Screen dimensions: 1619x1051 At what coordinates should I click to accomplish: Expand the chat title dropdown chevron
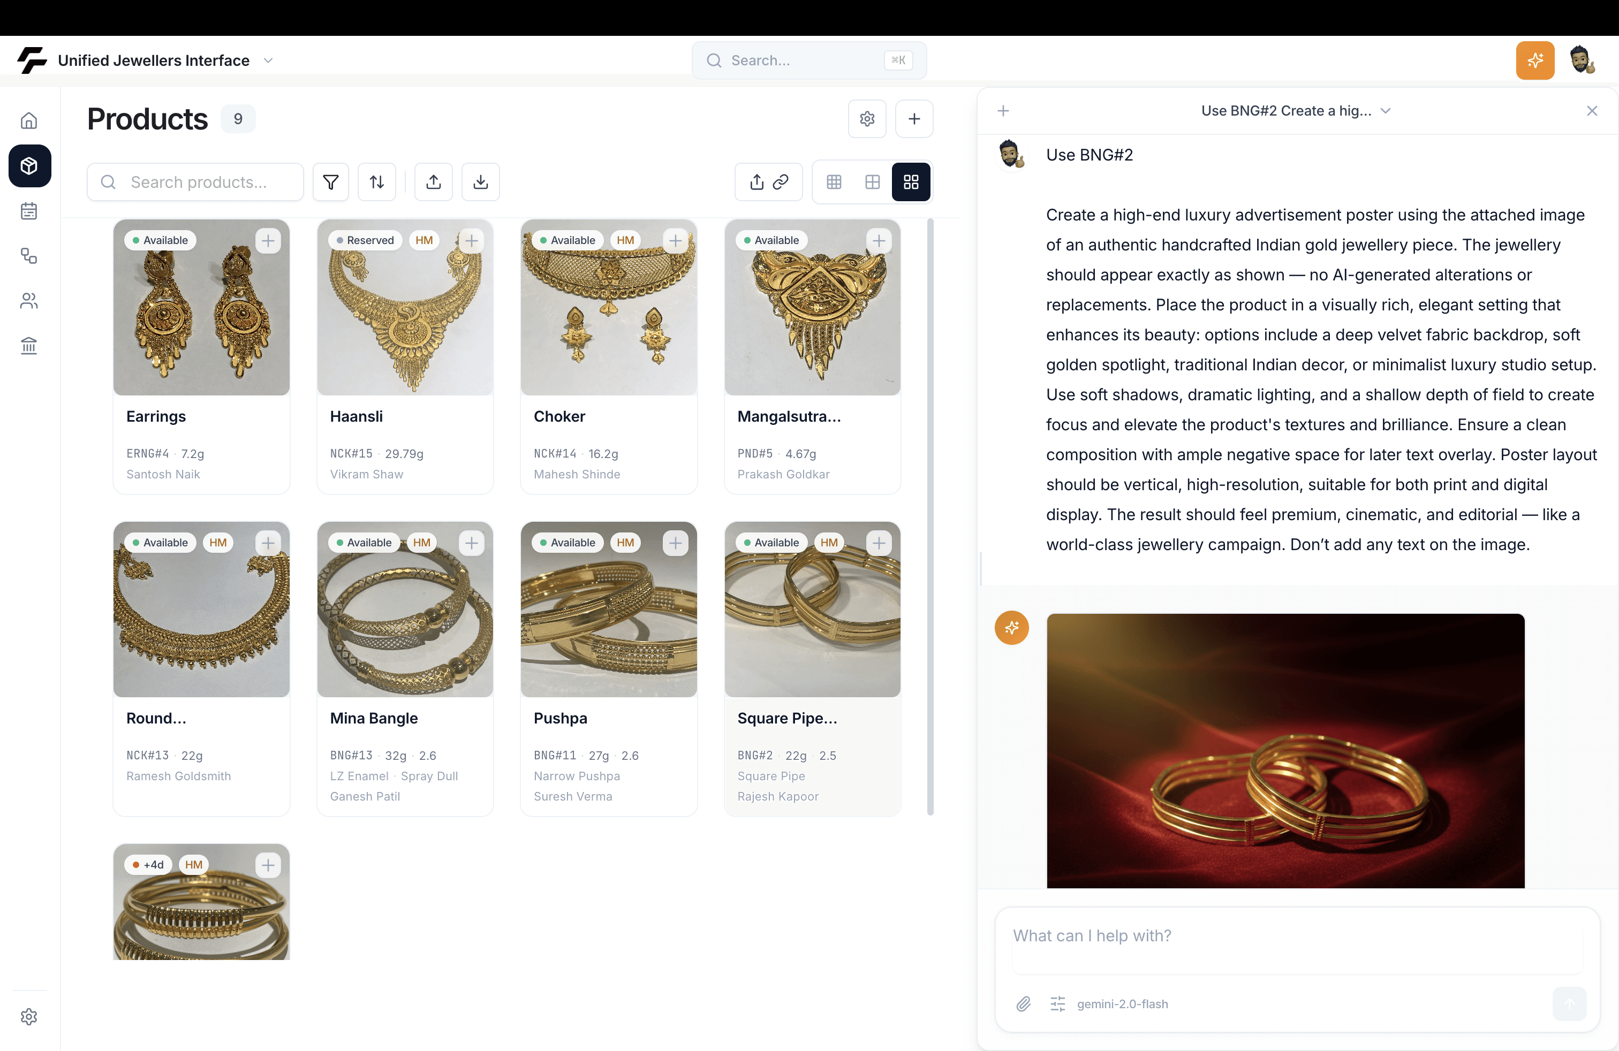click(1386, 111)
